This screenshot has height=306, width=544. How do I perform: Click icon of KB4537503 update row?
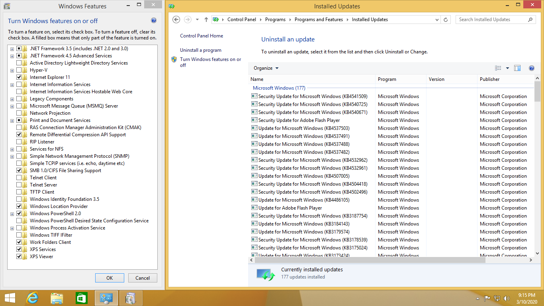coord(254,128)
